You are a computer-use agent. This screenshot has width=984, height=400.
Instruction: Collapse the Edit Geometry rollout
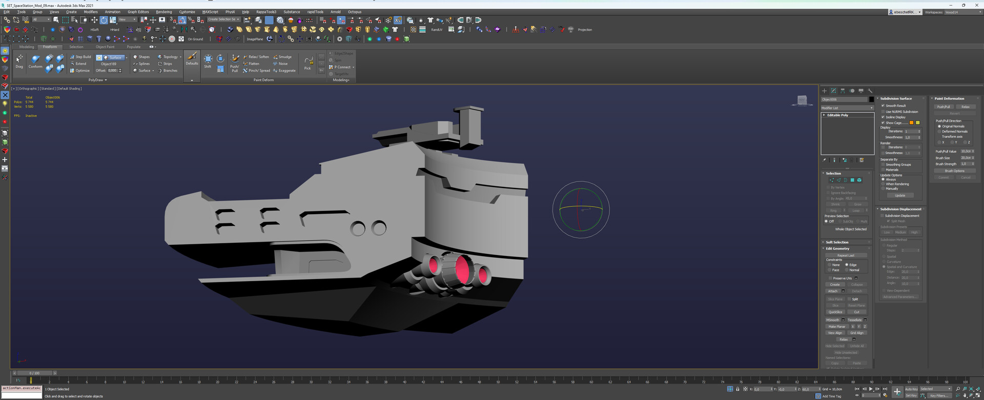point(837,248)
